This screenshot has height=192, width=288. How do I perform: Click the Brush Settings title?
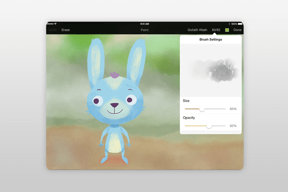click(211, 39)
